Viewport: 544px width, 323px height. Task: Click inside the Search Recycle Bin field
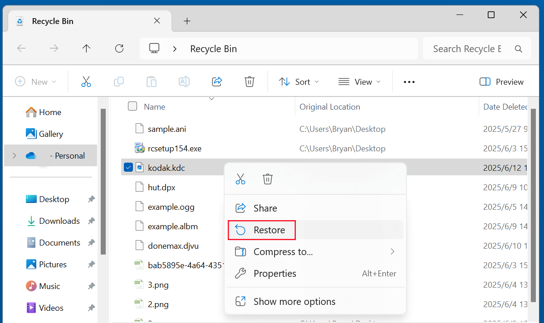(x=467, y=48)
